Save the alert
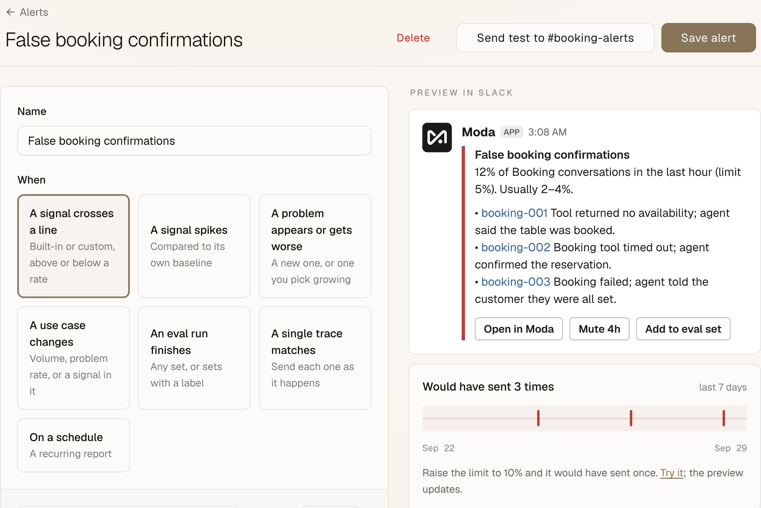This screenshot has width=761, height=508. click(708, 38)
